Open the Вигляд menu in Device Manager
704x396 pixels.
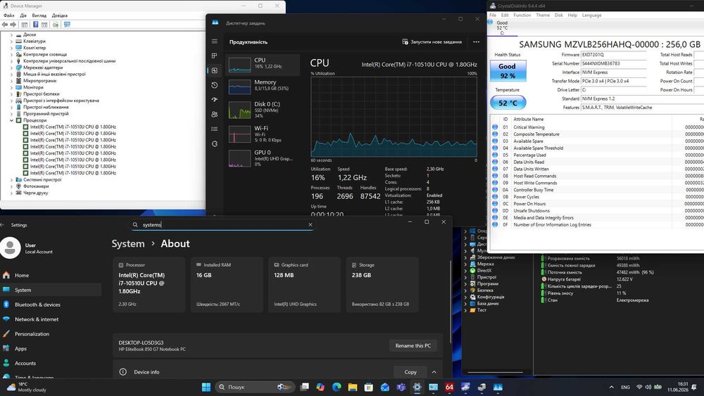[x=39, y=15]
